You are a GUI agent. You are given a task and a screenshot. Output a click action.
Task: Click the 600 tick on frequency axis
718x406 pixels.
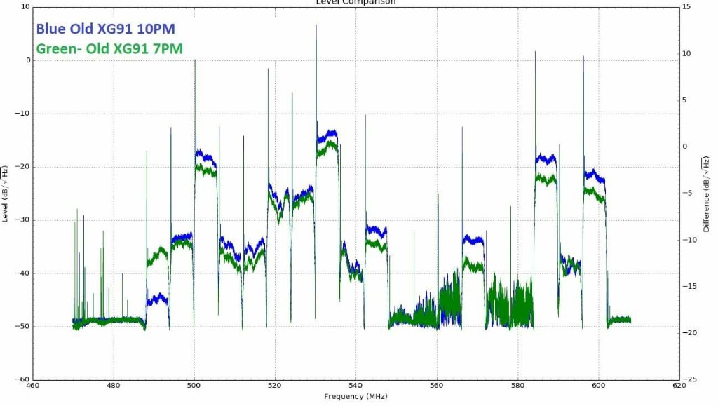click(x=598, y=386)
